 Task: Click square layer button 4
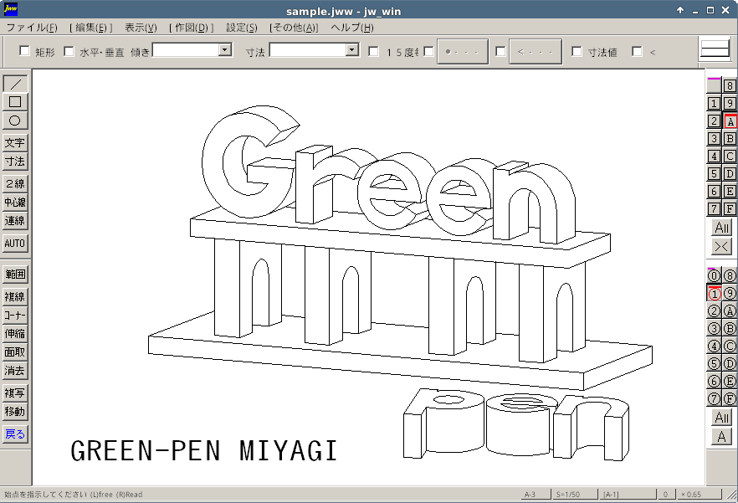pos(714,156)
